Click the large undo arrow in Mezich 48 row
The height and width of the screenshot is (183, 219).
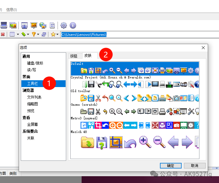(x=130, y=143)
